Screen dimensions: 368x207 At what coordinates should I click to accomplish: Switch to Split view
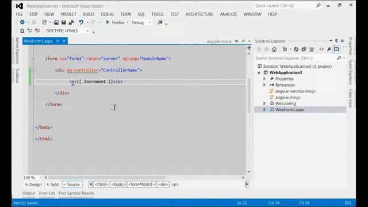tap(52, 185)
